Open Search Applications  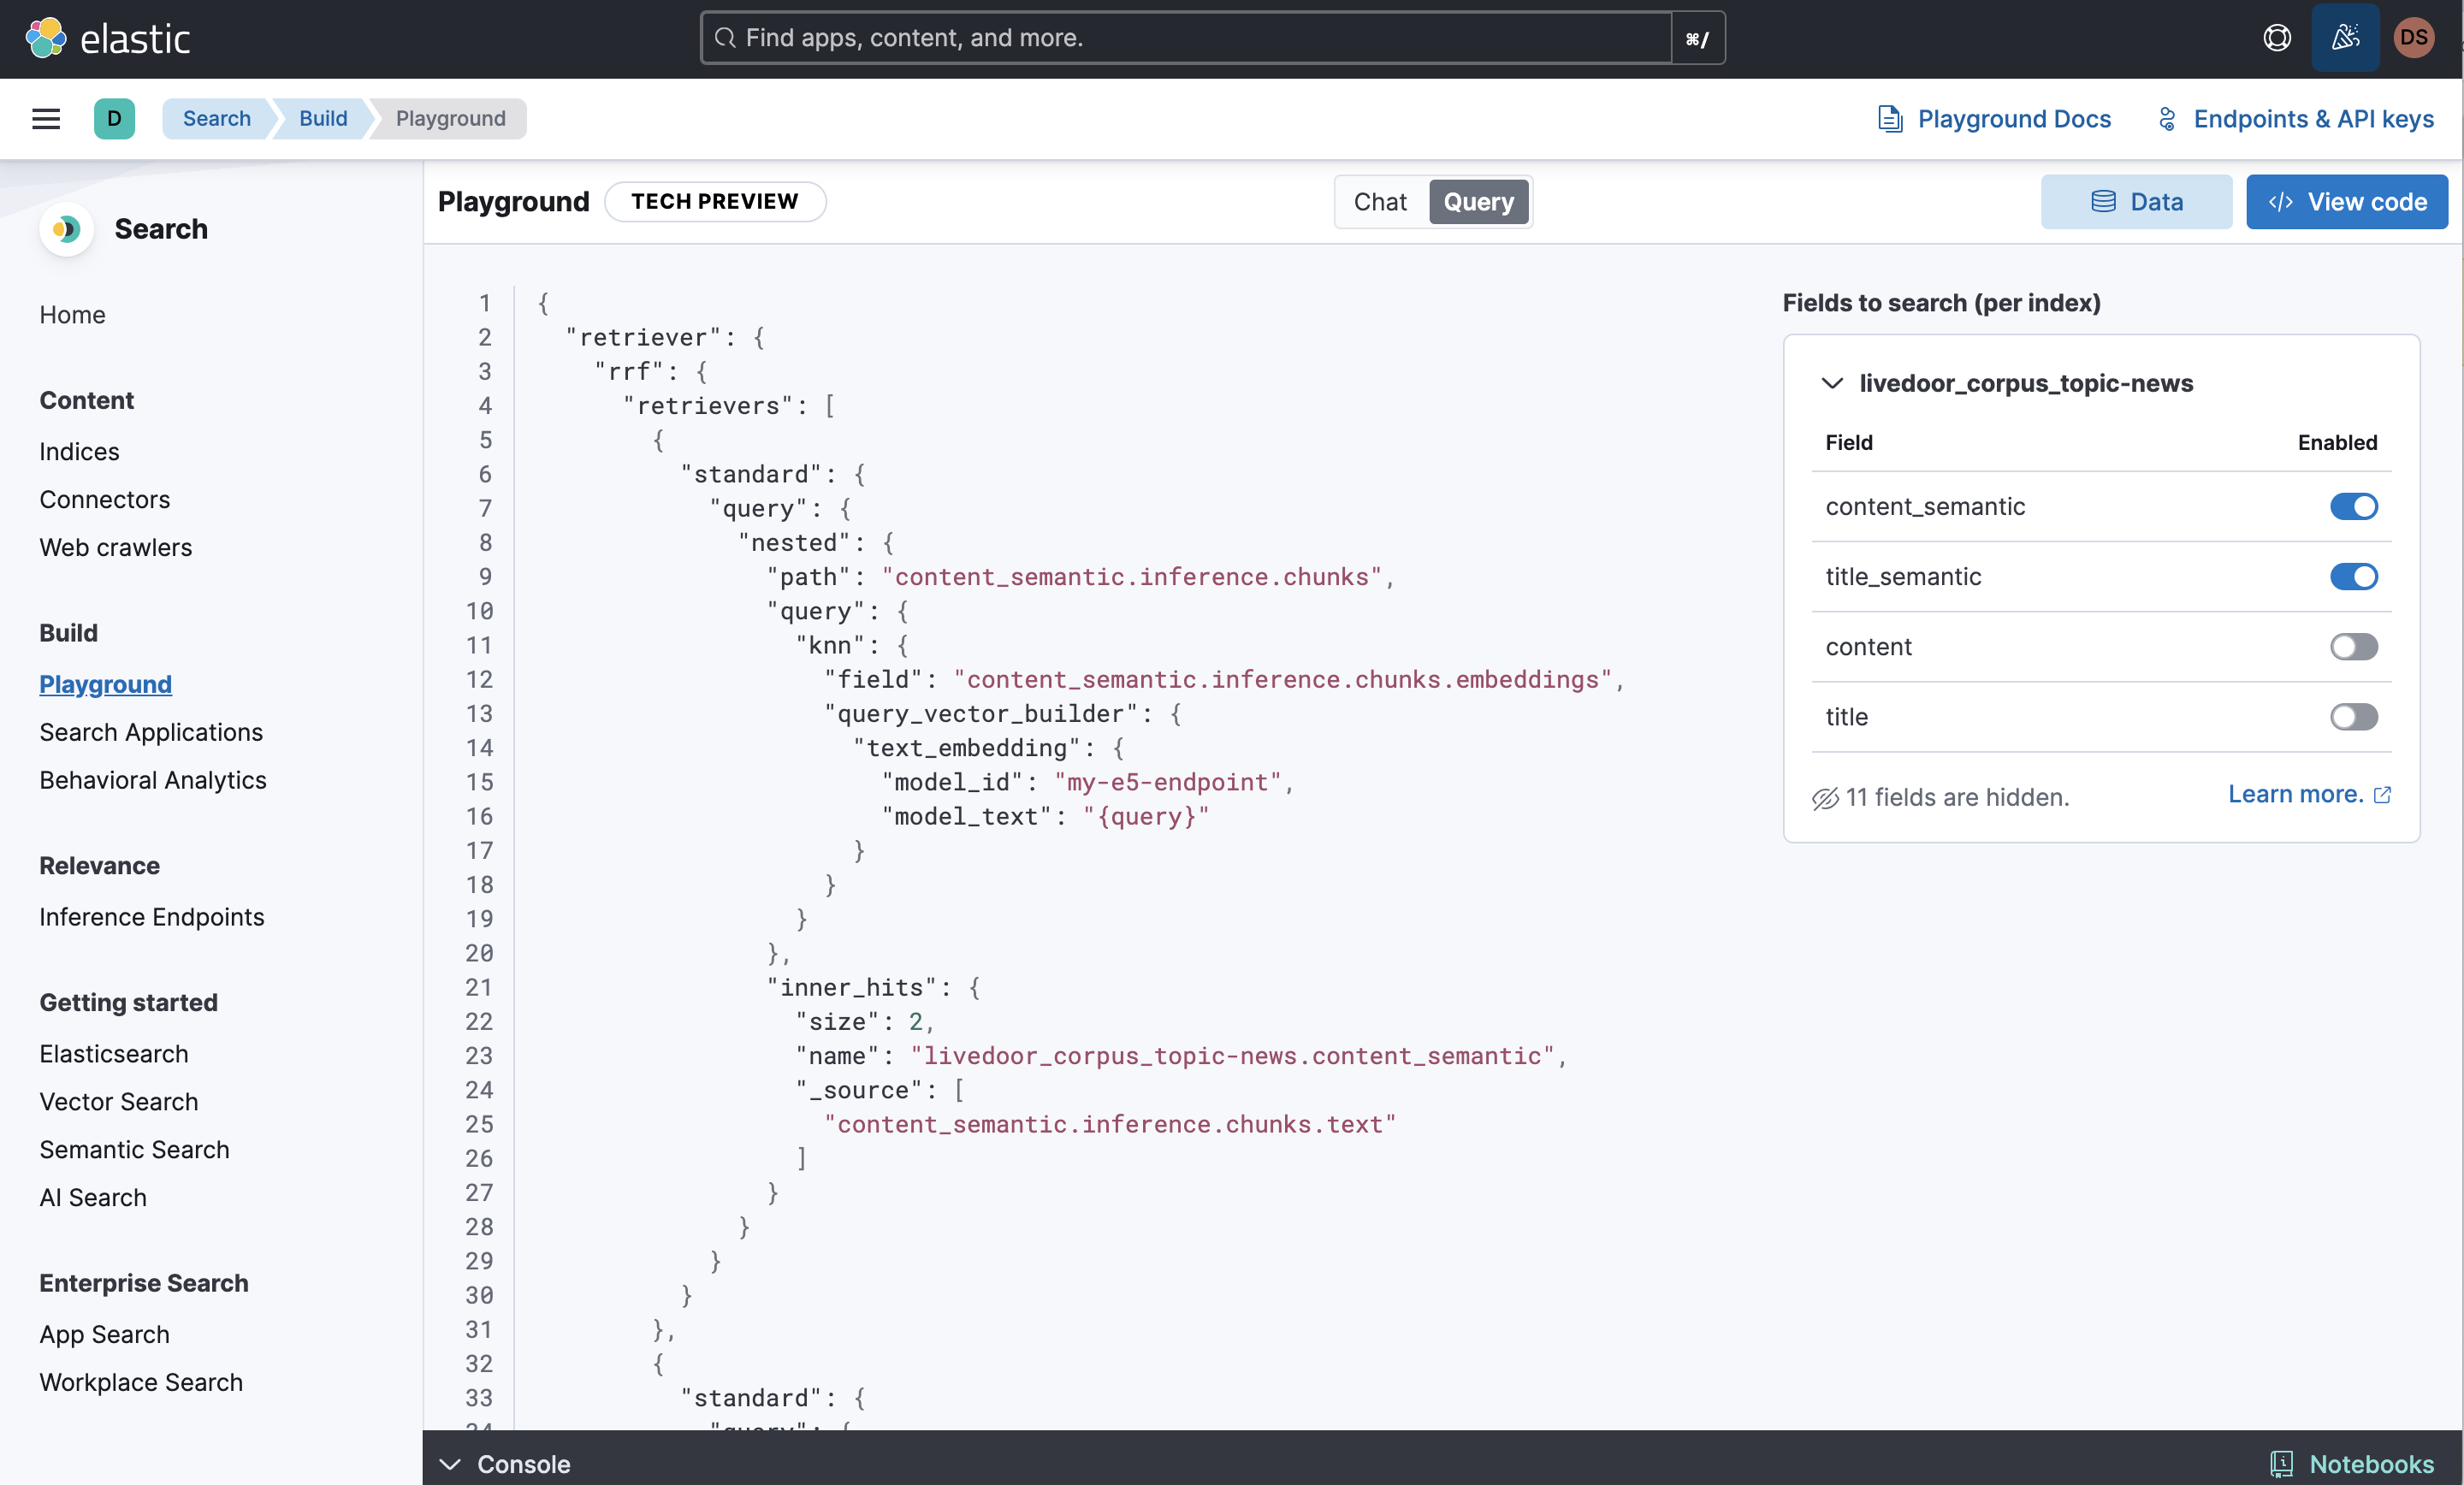[151, 732]
